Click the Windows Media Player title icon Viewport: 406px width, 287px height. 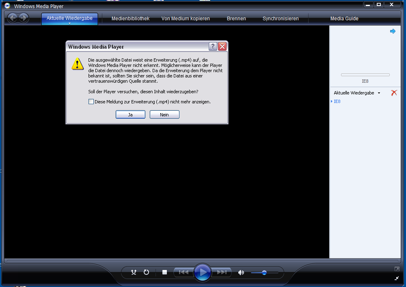point(7,6)
